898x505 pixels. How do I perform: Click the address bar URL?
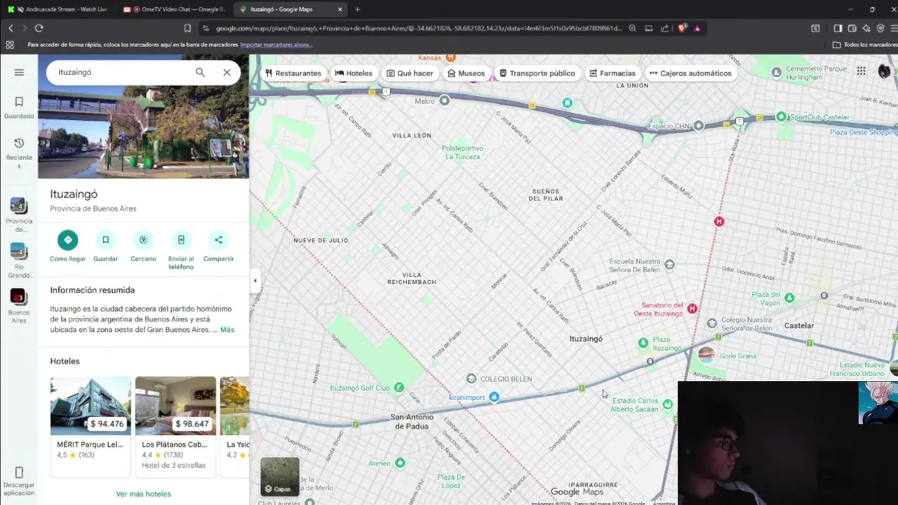point(419,28)
